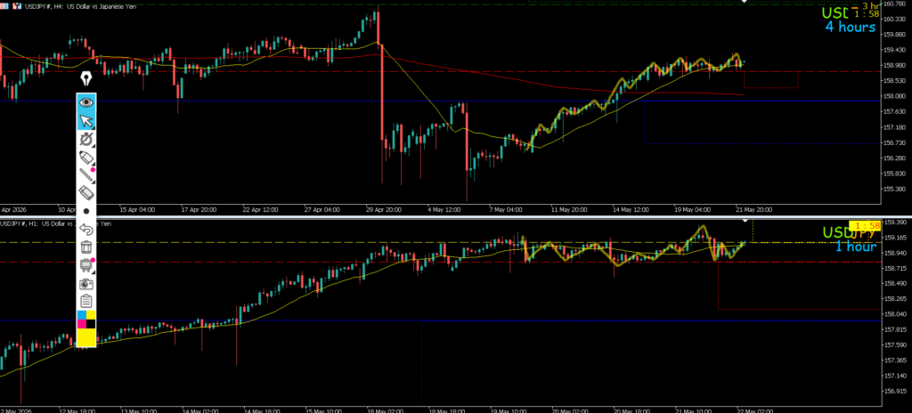The image size is (912, 413).
Task: Click the white shift marker atop the H4 chart
Action: pyautogui.click(x=744, y=2)
